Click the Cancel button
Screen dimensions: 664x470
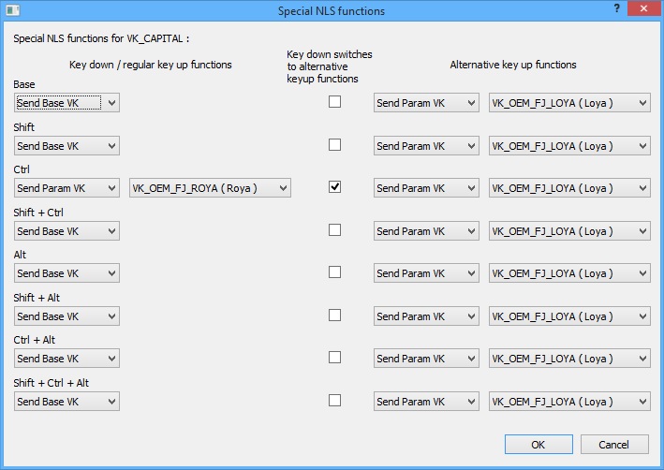pos(614,445)
